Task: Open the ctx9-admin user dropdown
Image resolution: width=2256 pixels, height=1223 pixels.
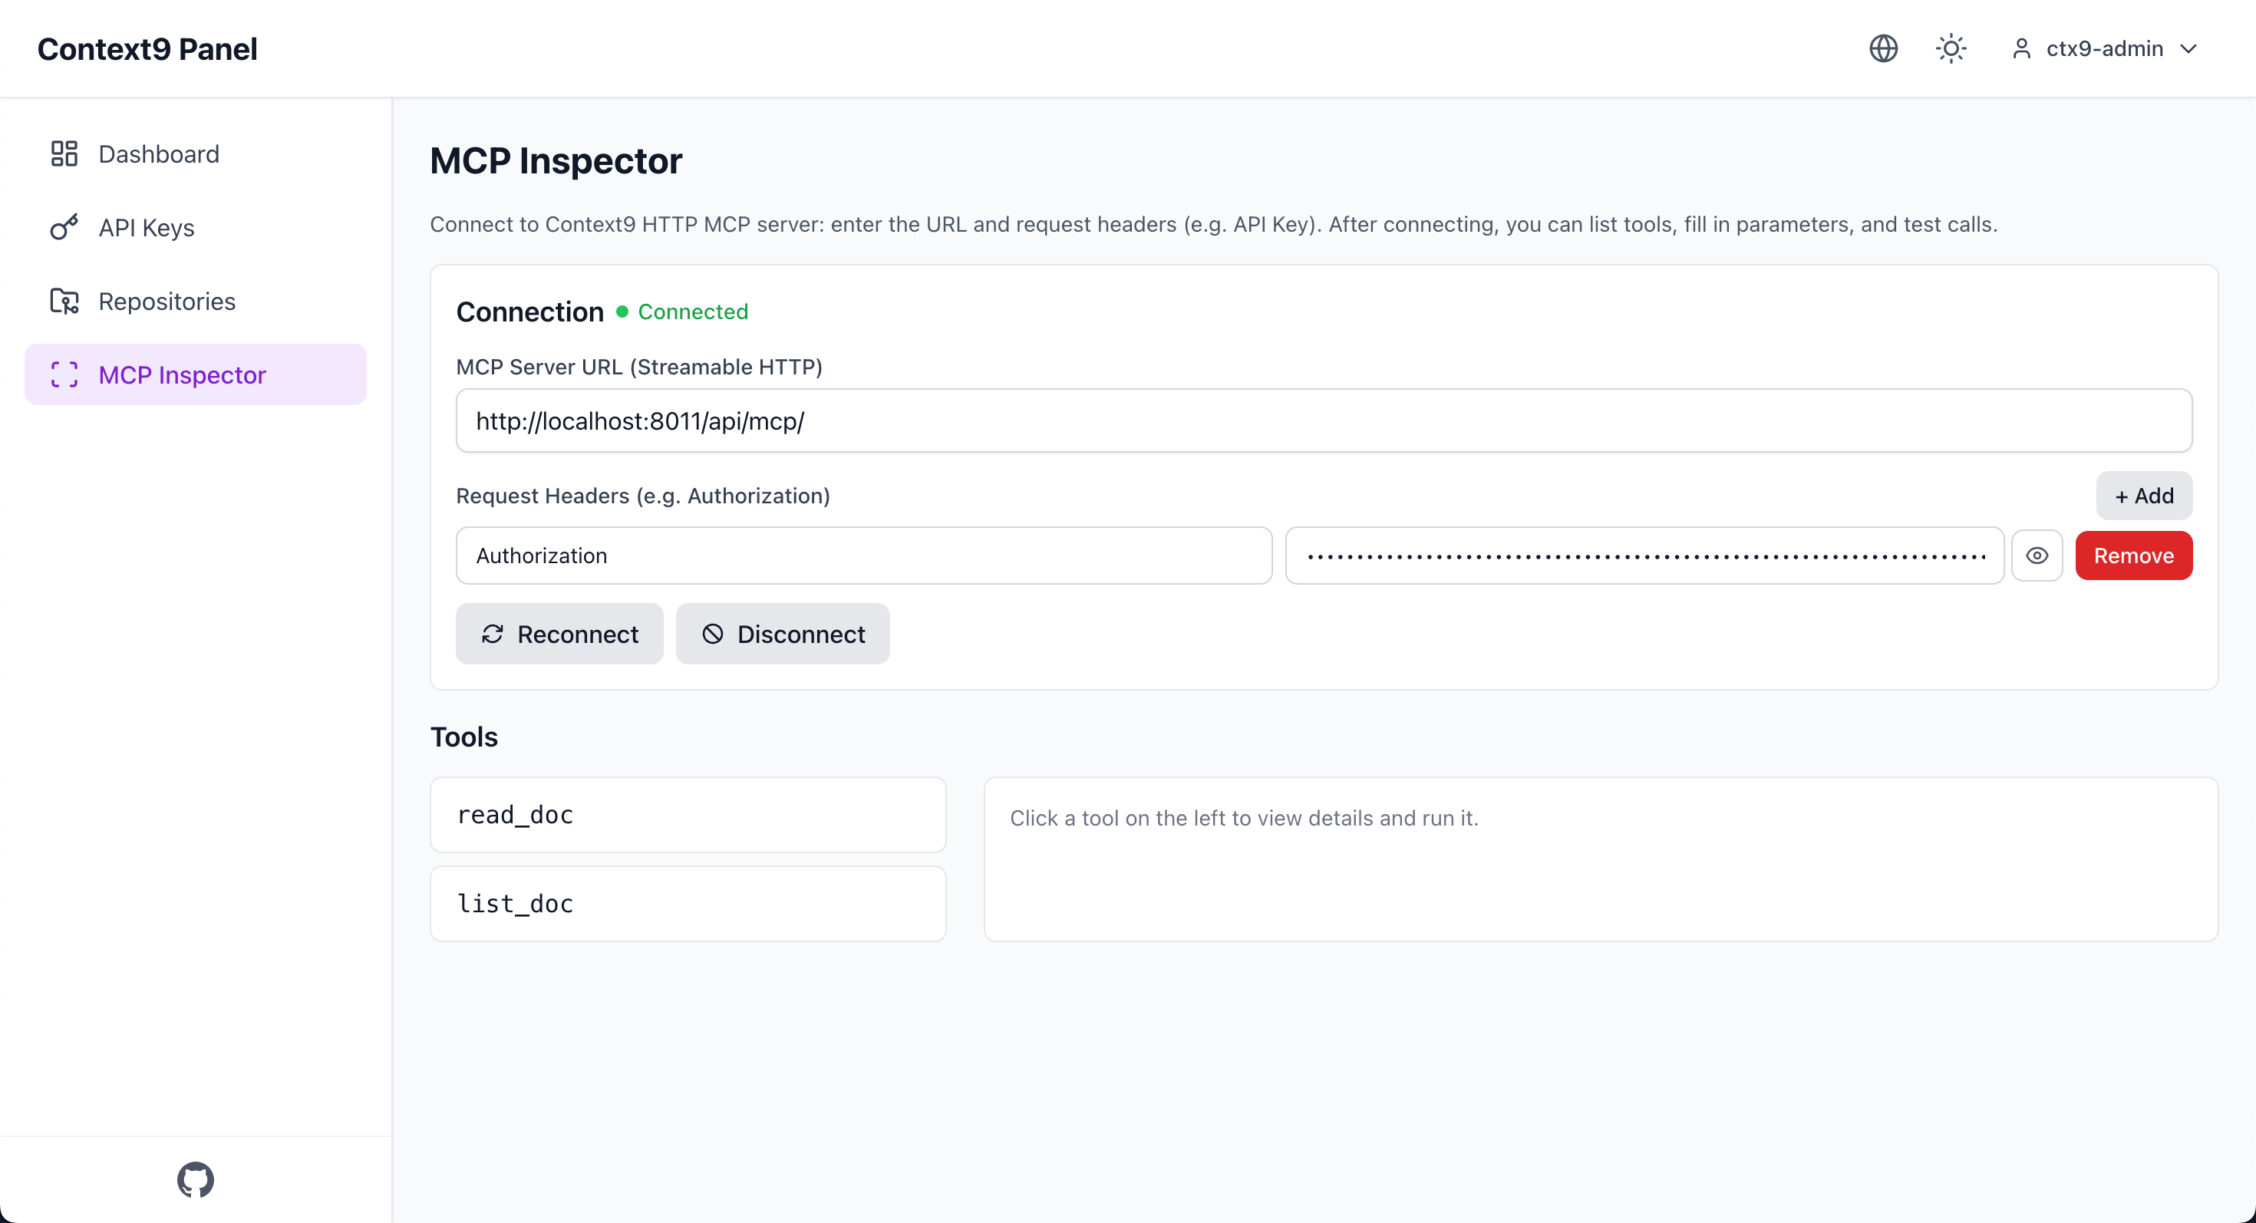Action: (2105, 48)
